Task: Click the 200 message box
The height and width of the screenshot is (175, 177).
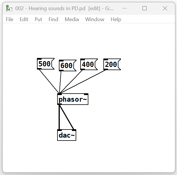Action: click(111, 64)
